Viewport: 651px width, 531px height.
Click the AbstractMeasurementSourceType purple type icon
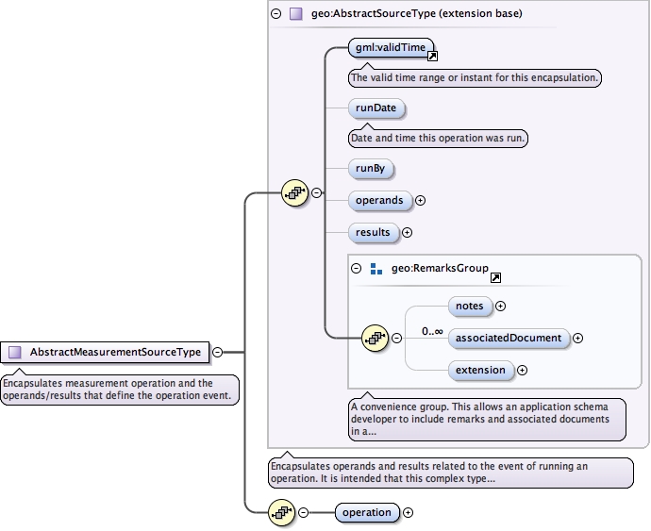[14, 352]
